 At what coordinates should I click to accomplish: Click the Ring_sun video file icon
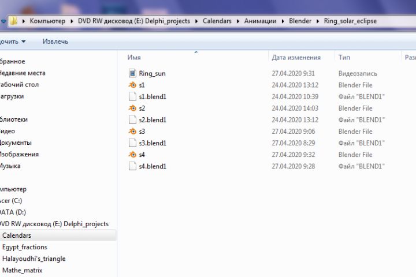coord(132,73)
